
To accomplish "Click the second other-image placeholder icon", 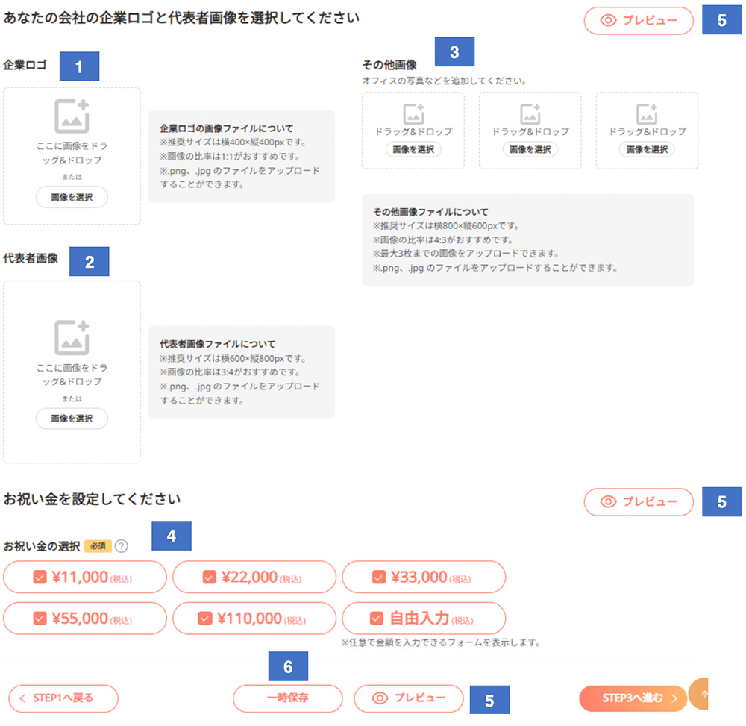I will [x=530, y=113].
